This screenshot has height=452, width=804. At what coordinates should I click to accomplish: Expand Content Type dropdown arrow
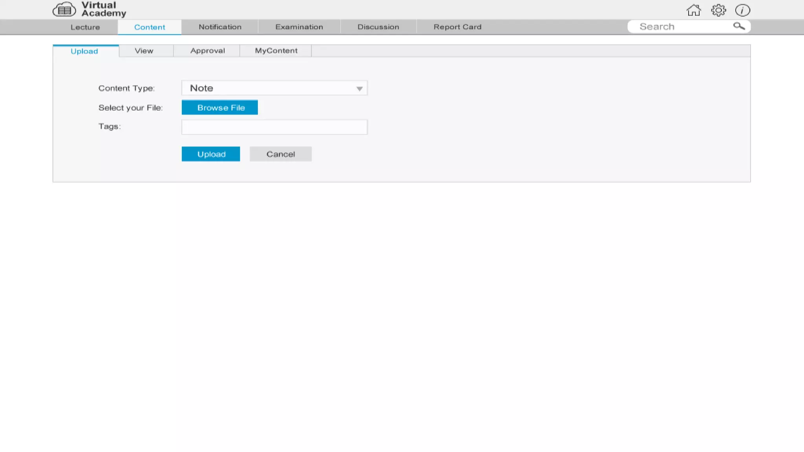359,89
